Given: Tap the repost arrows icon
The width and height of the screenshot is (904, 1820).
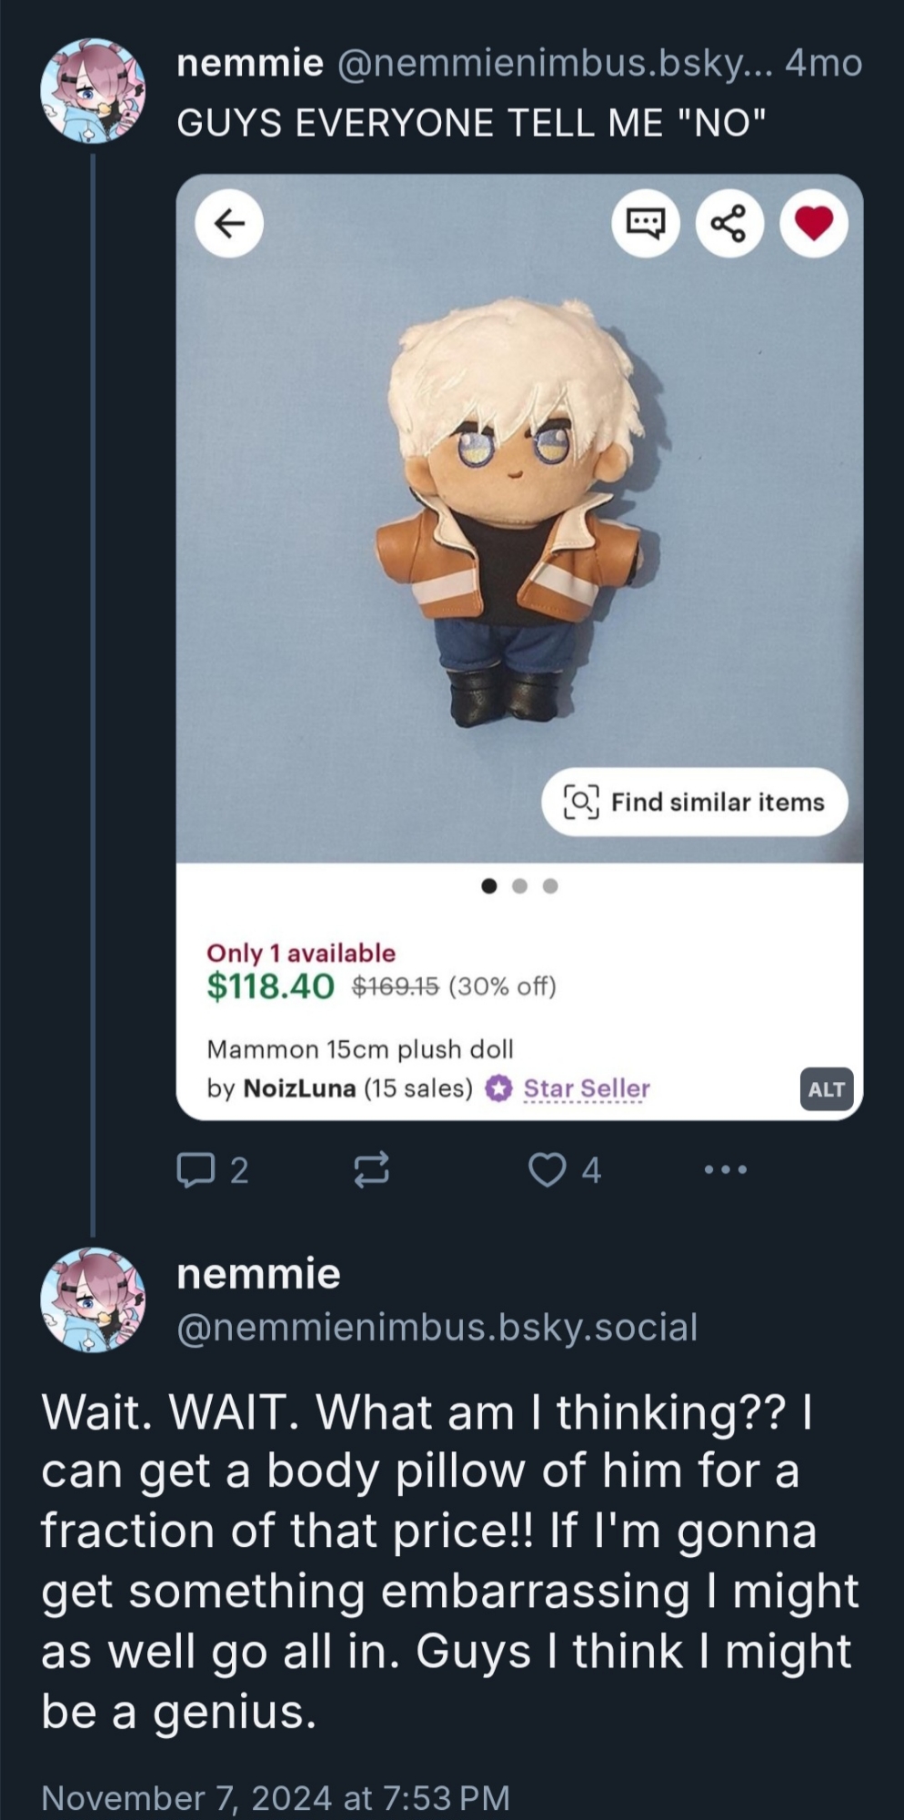Looking at the screenshot, I should click(x=371, y=1170).
